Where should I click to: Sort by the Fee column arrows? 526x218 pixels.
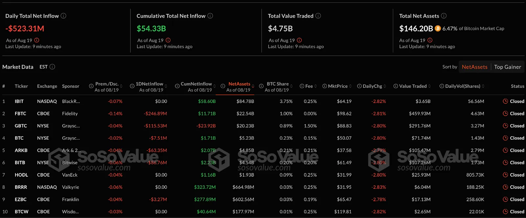316,86
